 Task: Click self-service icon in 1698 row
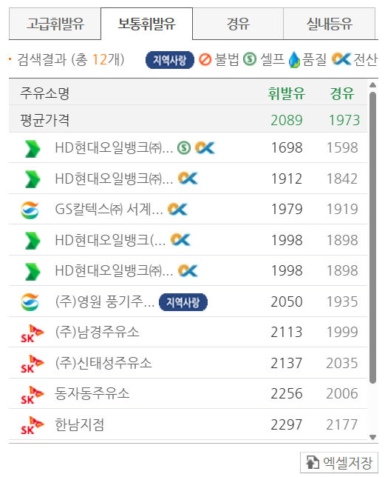click(x=184, y=148)
